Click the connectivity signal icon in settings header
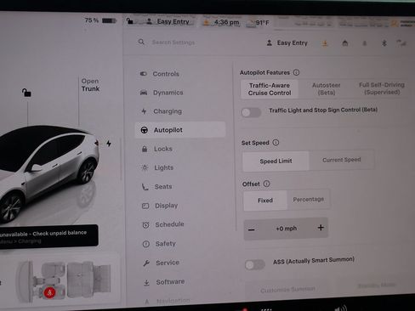415x311 pixels. [401, 43]
